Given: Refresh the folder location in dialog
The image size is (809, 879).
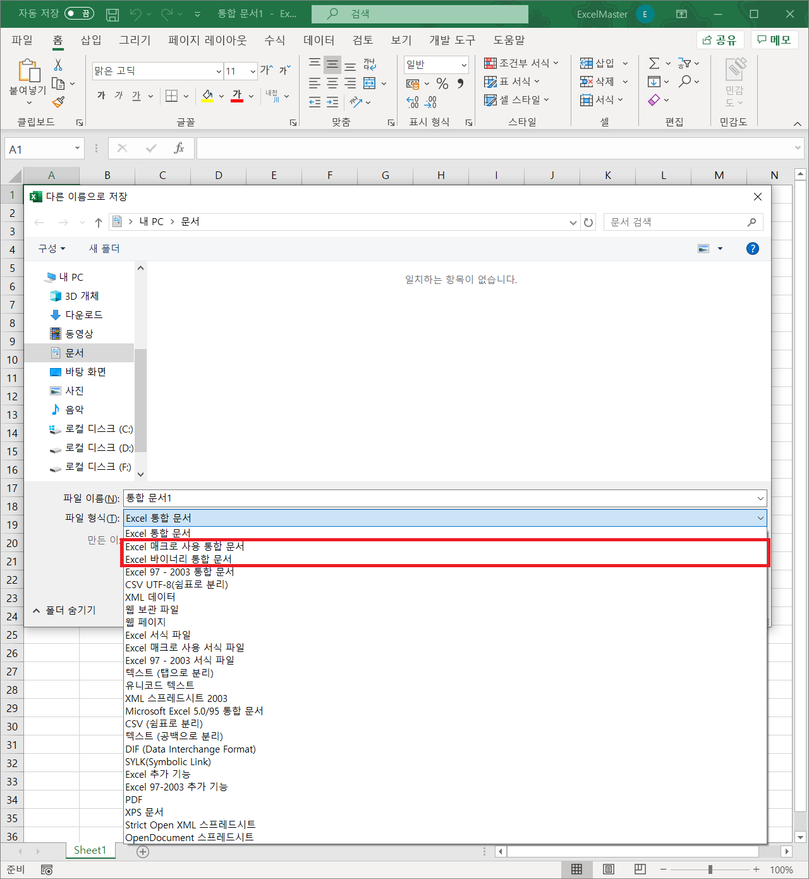Looking at the screenshot, I should (588, 222).
